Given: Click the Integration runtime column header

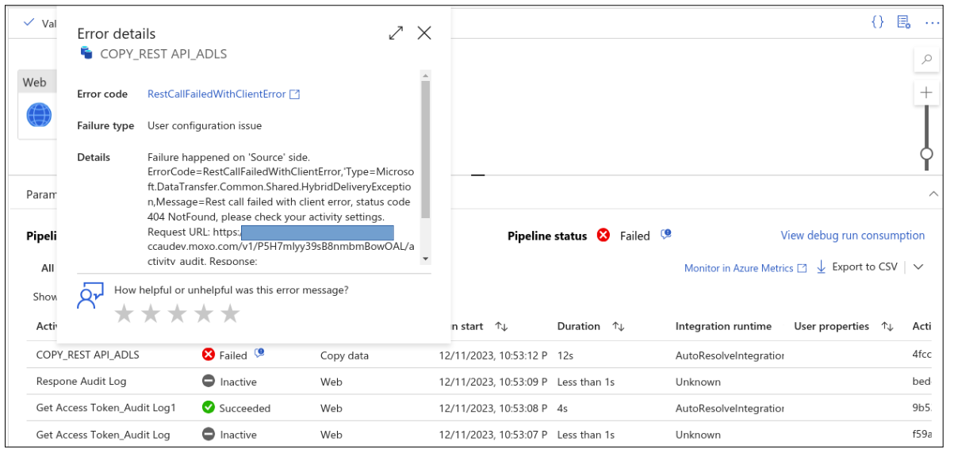Looking at the screenshot, I should point(723,326).
